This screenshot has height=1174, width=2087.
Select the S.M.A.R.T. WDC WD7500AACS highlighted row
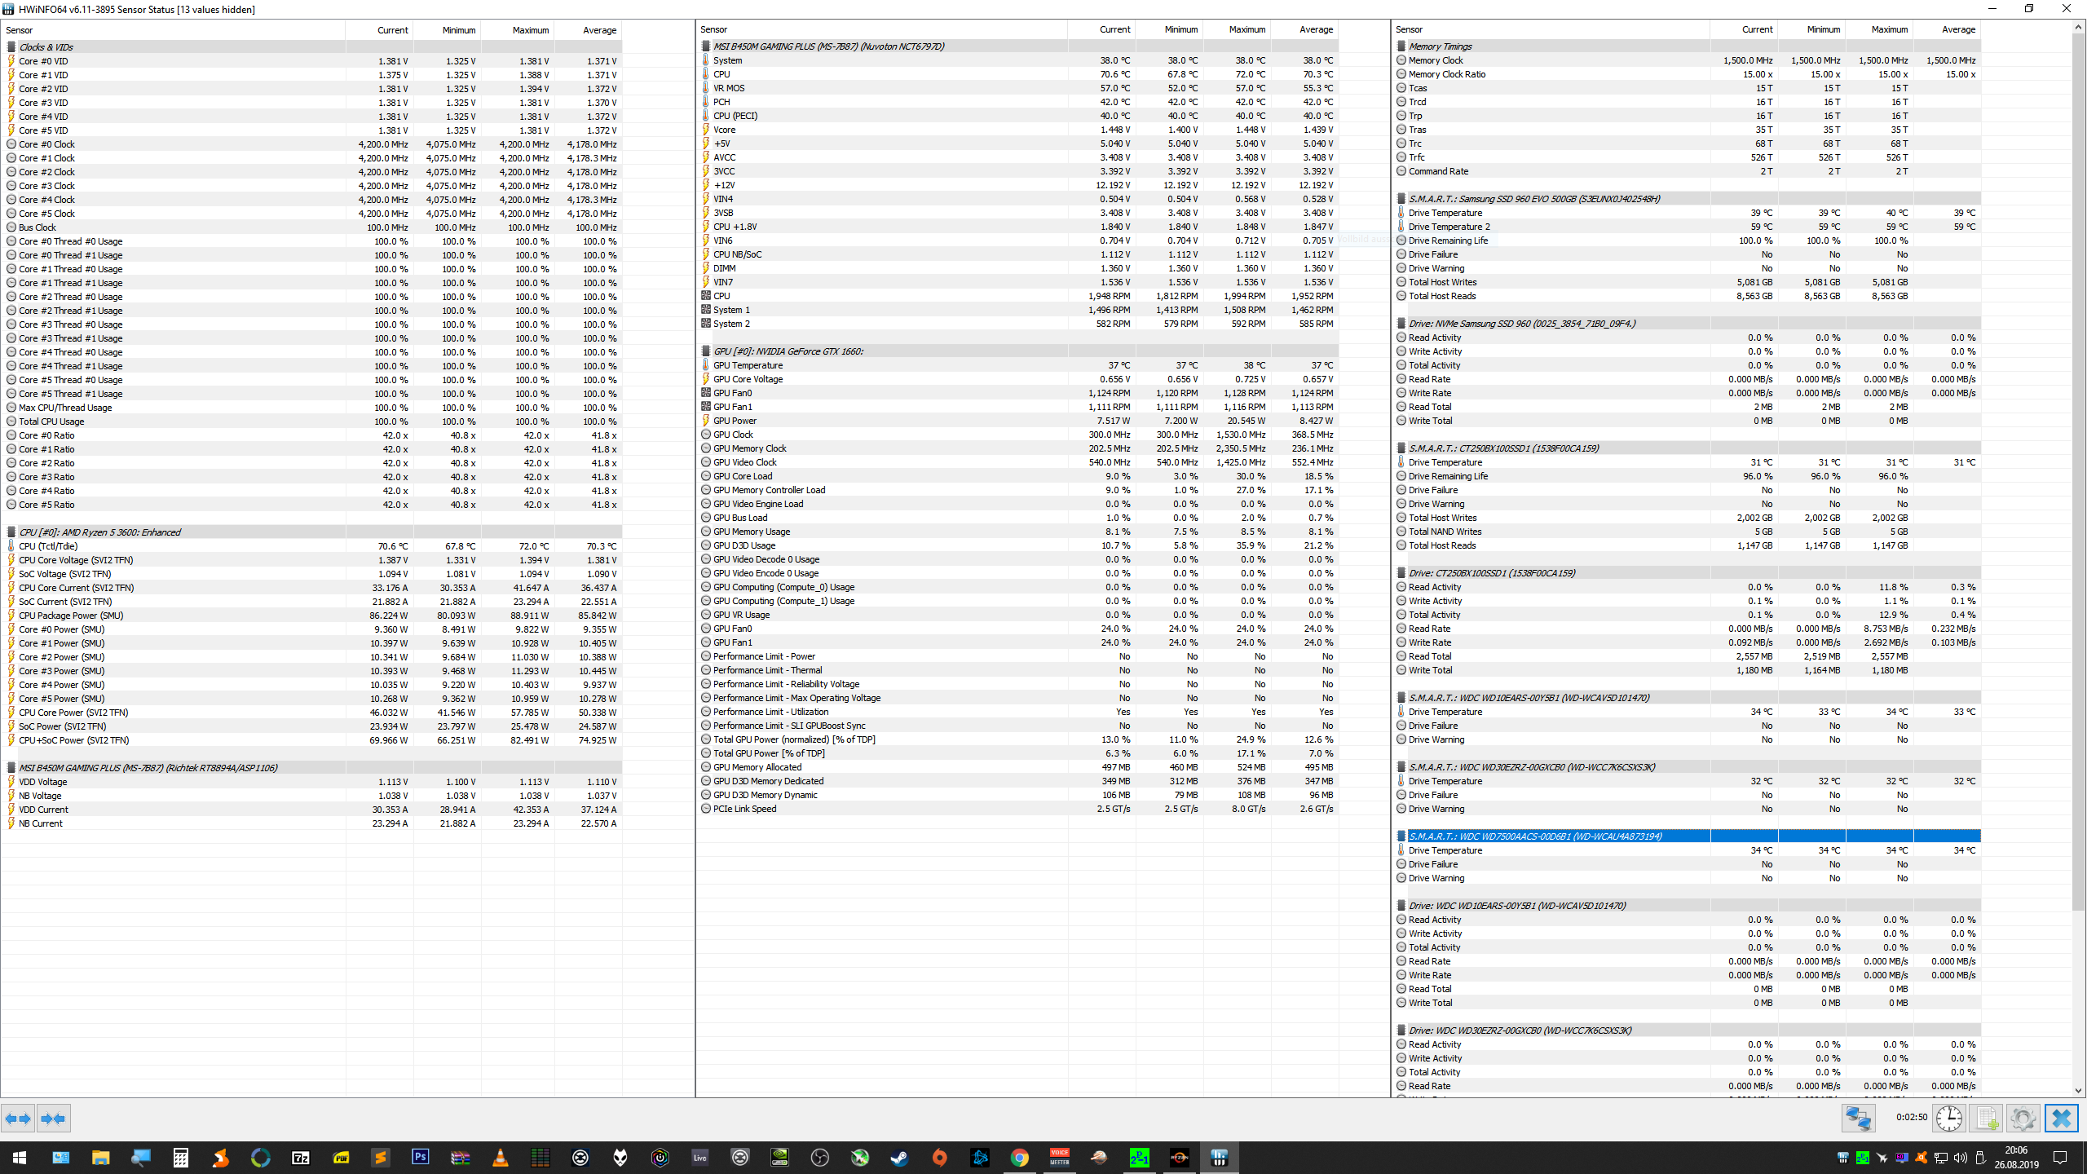(1534, 836)
